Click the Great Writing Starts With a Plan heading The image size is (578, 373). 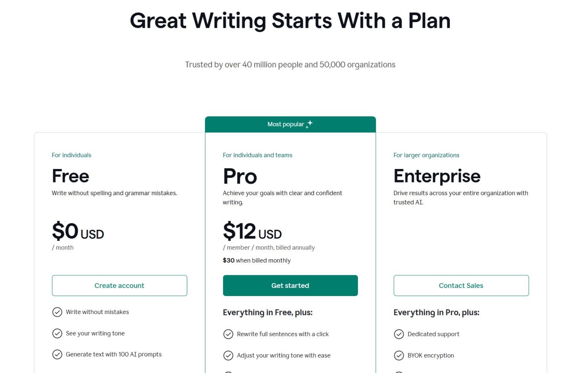[290, 21]
